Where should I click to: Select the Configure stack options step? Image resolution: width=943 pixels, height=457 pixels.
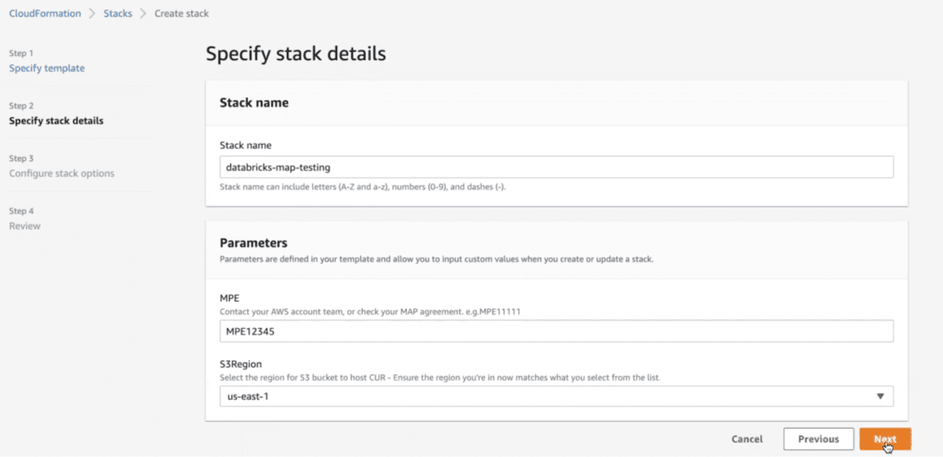click(x=61, y=174)
